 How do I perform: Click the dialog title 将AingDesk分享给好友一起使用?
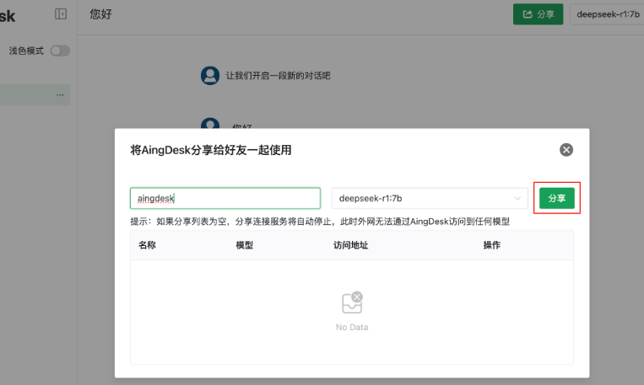tap(211, 150)
